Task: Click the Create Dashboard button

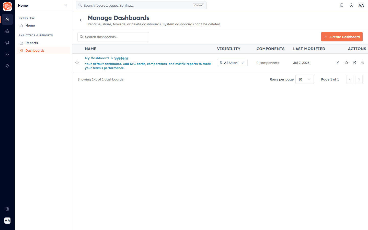Action: pyautogui.click(x=342, y=37)
